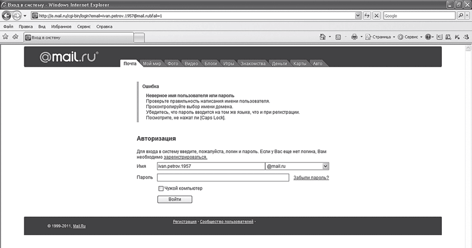Click the Войти button
Viewport: 472px width, 248px height.
click(x=175, y=199)
